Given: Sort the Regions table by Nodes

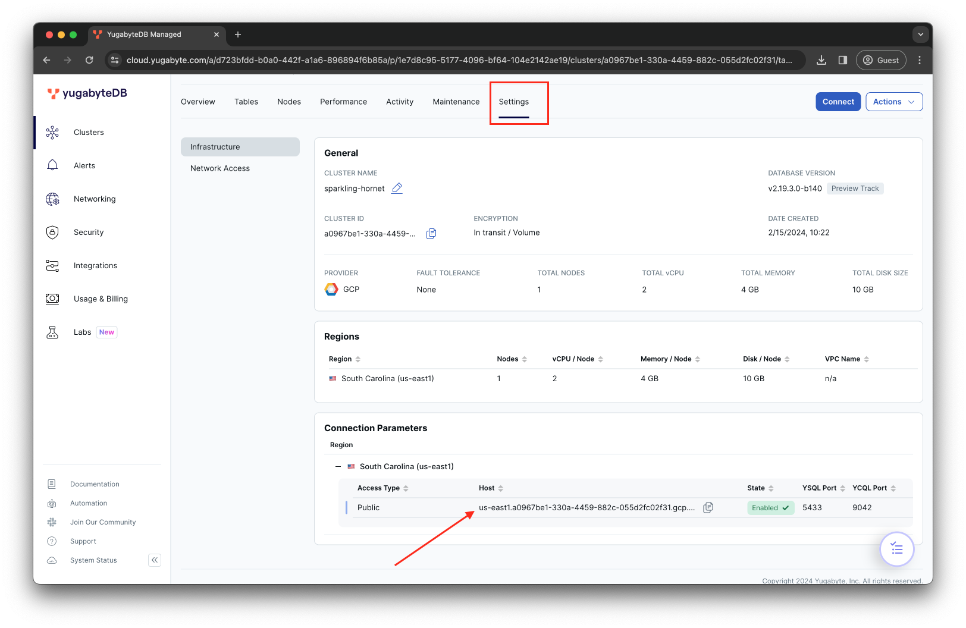Looking at the screenshot, I should [523, 359].
